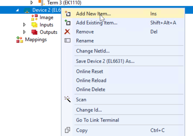Choose Save Device 2 (EL6631) As...

(123, 61)
